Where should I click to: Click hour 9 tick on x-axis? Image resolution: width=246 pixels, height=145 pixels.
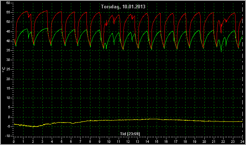click(99, 141)
